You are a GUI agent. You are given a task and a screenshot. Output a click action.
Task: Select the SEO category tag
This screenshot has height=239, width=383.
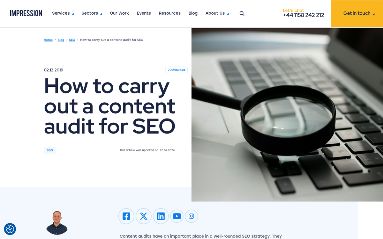pos(50,150)
